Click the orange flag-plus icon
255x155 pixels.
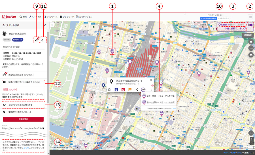tap(130, 90)
